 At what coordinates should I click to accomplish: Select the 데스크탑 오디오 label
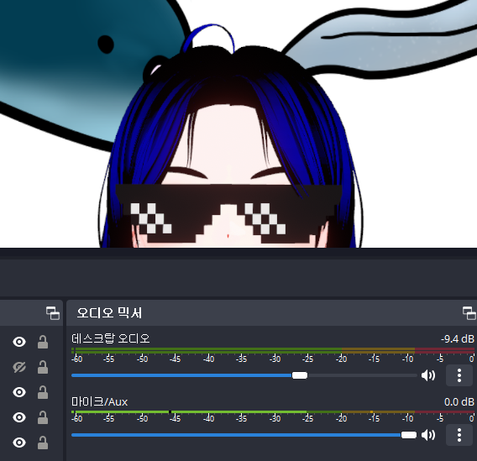[x=111, y=338]
